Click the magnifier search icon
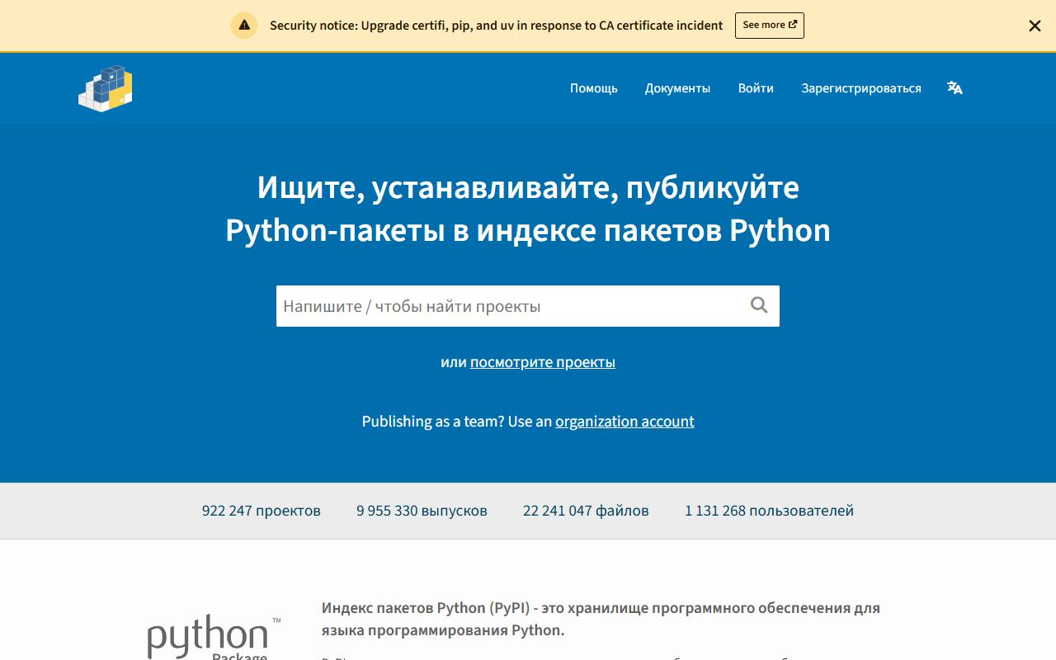 pyautogui.click(x=759, y=305)
